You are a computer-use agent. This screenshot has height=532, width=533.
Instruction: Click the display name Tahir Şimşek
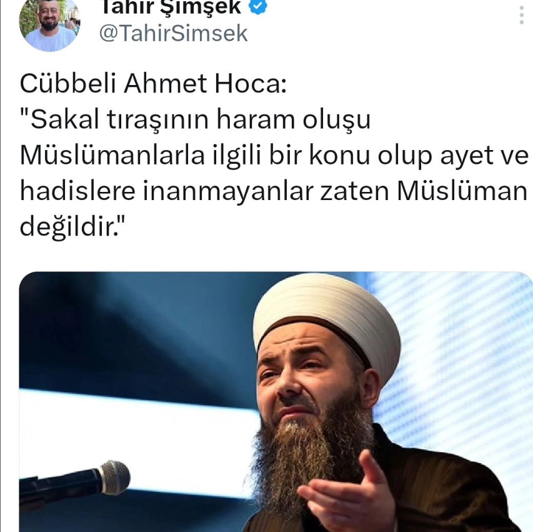(171, 7)
